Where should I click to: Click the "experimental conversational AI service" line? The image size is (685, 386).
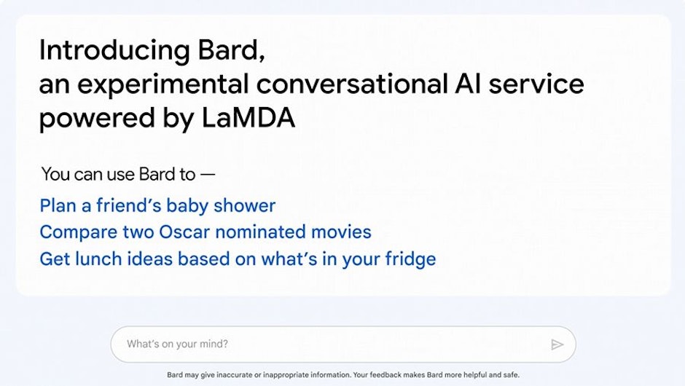coord(311,84)
